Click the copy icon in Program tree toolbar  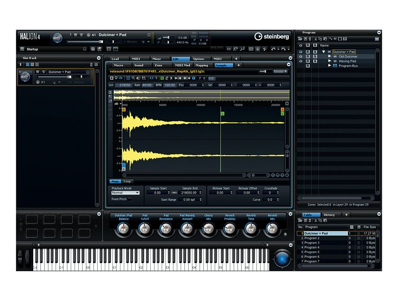[320, 39]
